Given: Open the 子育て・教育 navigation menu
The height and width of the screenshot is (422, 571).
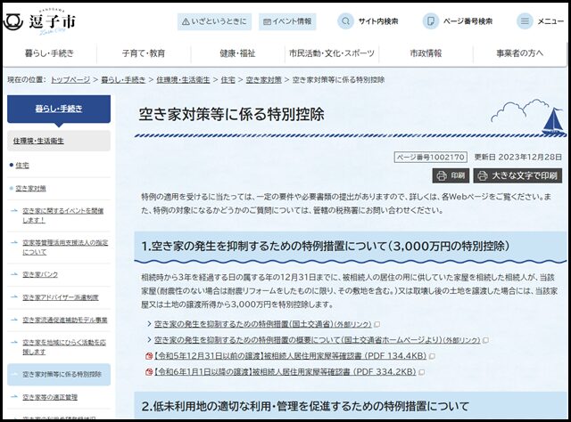Looking at the screenshot, I should [x=144, y=53].
